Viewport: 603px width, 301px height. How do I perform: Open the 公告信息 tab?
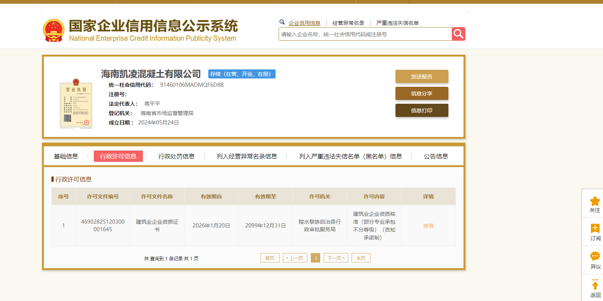[436, 157]
